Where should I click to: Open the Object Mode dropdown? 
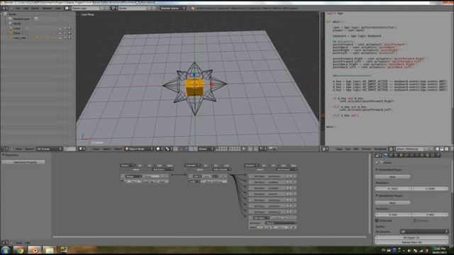tap(139, 149)
